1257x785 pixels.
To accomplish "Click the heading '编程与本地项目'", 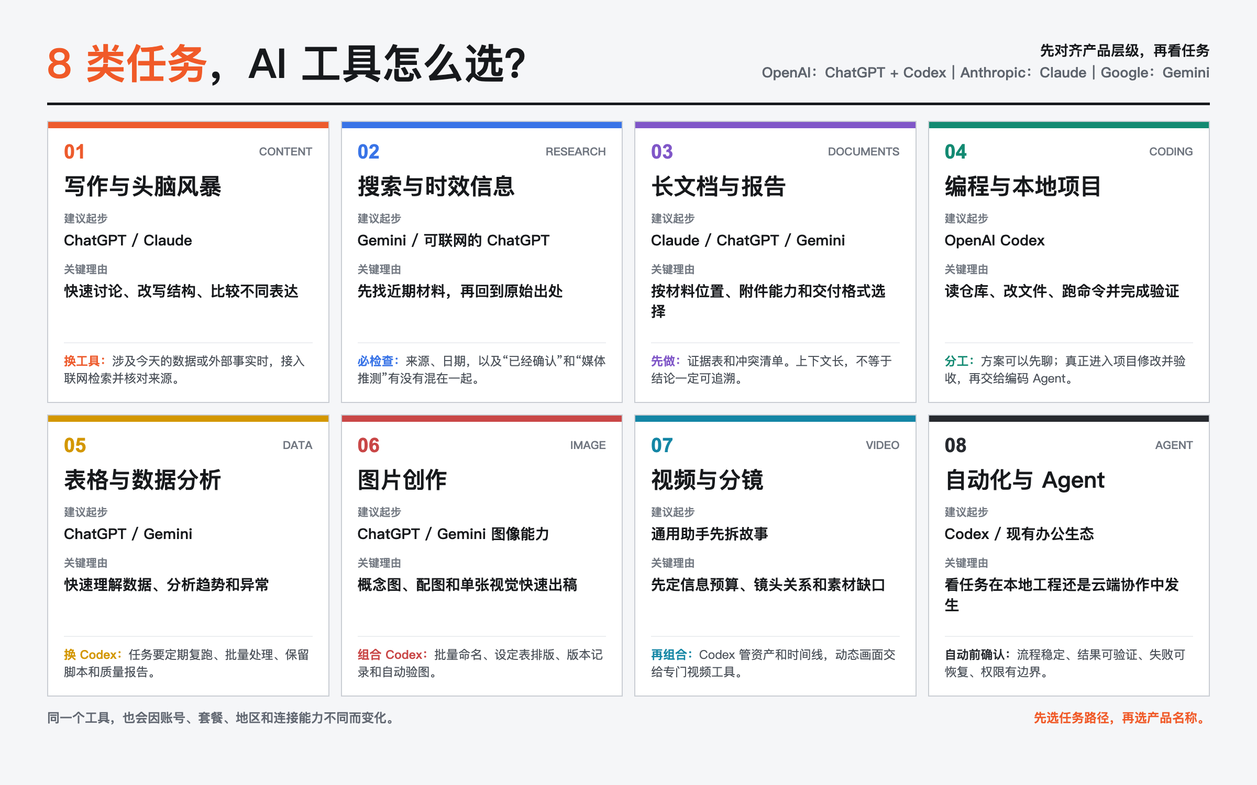I will (1023, 186).
